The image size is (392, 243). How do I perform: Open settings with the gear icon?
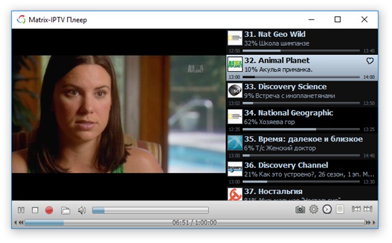click(x=314, y=209)
